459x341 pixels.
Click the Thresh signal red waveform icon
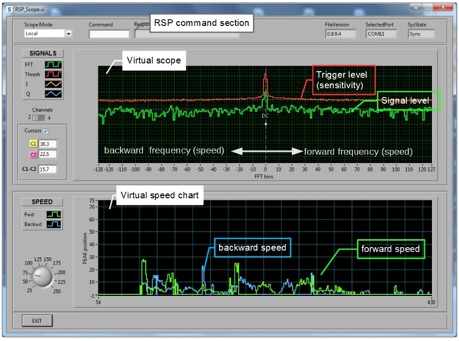[54, 75]
